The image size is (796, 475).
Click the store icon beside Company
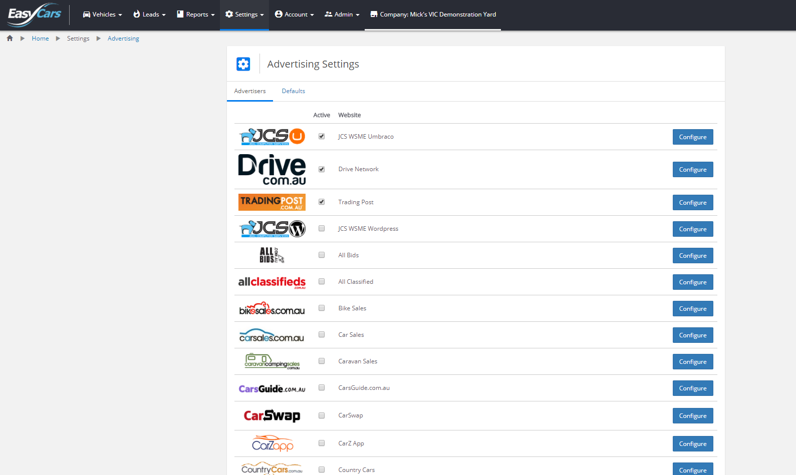tap(374, 14)
